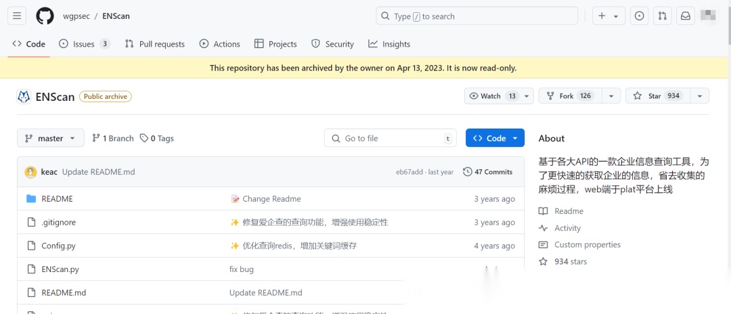Viewport: 731px width, 314px height.
Task: Open the hamburger navigation menu
Action: [x=17, y=16]
